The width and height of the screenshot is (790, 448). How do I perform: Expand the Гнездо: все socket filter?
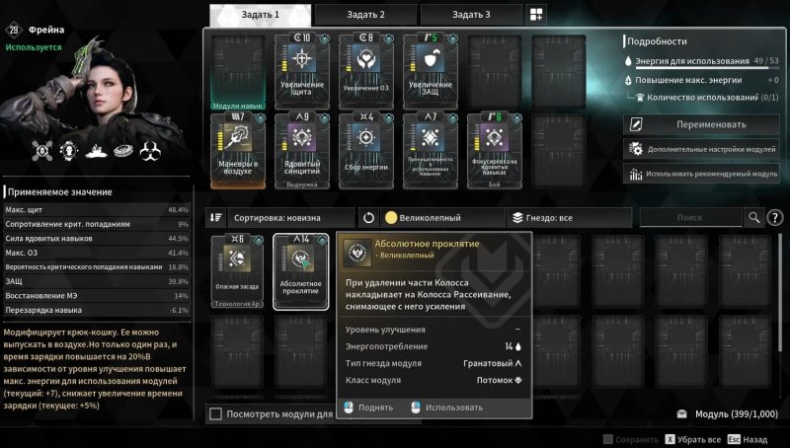(x=570, y=218)
